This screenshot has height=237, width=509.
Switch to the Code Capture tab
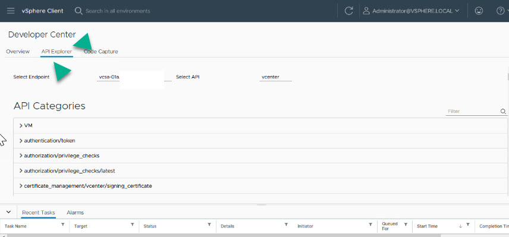101,52
